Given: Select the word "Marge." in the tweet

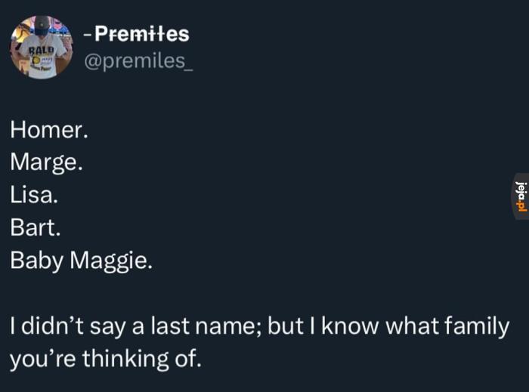Looking at the screenshot, I should (46, 163).
